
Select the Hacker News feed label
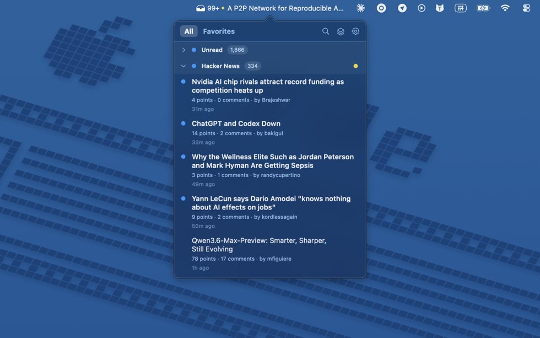(220, 66)
